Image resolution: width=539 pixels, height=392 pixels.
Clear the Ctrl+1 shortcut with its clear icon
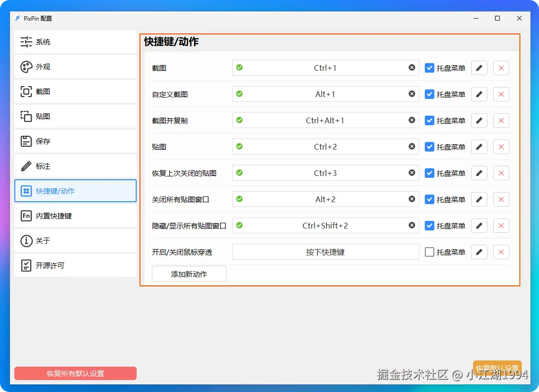pos(412,67)
